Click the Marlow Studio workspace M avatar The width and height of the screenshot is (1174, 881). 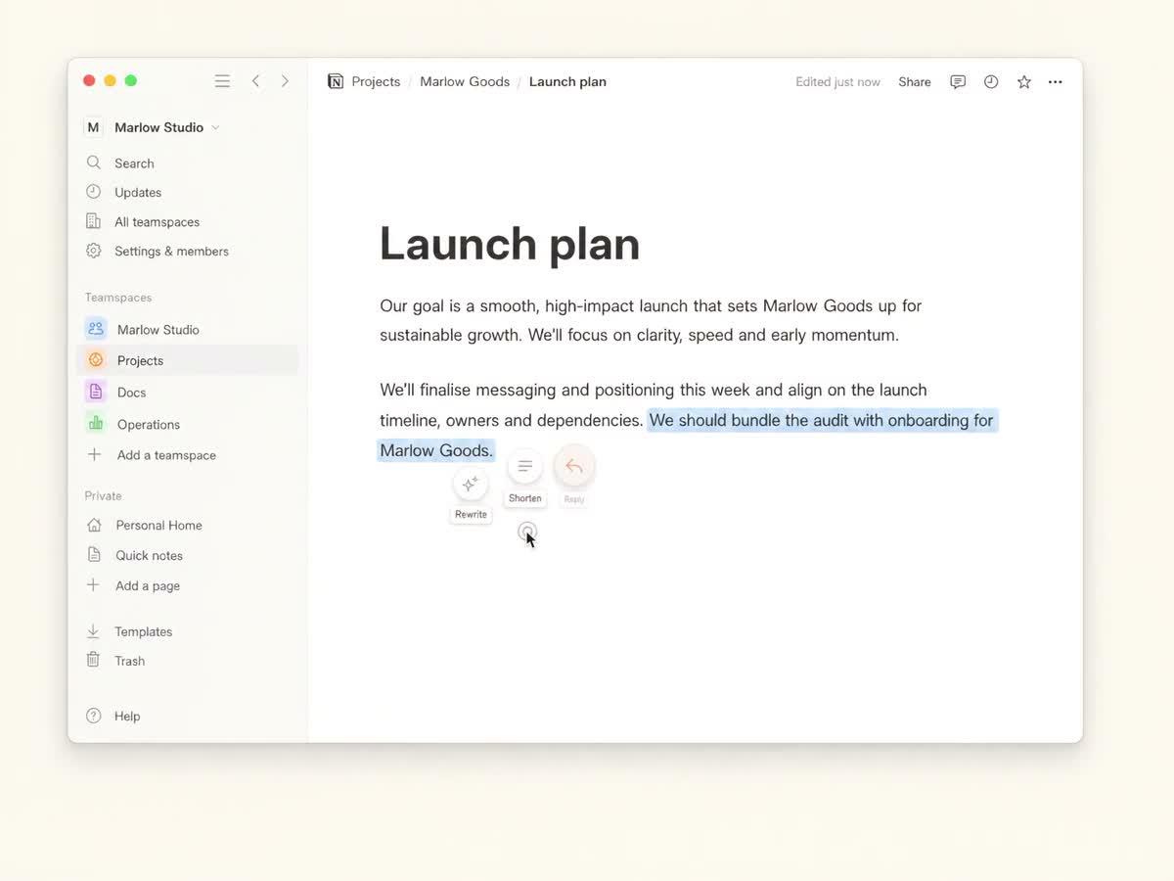pyautogui.click(x=93, y=127)
